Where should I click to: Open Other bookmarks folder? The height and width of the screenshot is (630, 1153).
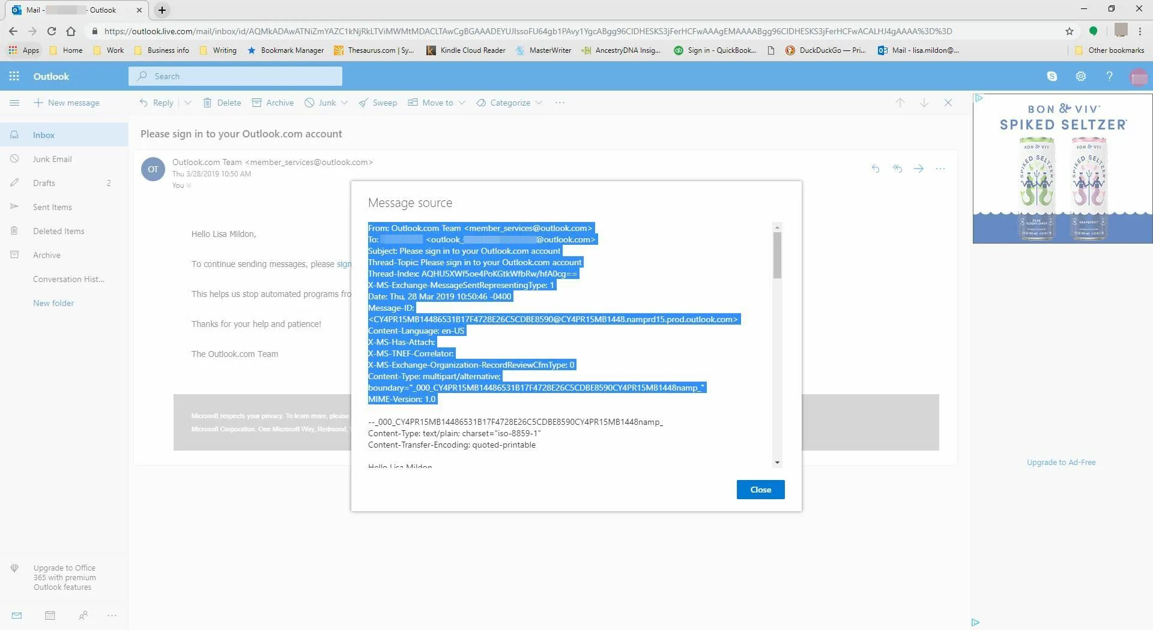click(1109, 50)
